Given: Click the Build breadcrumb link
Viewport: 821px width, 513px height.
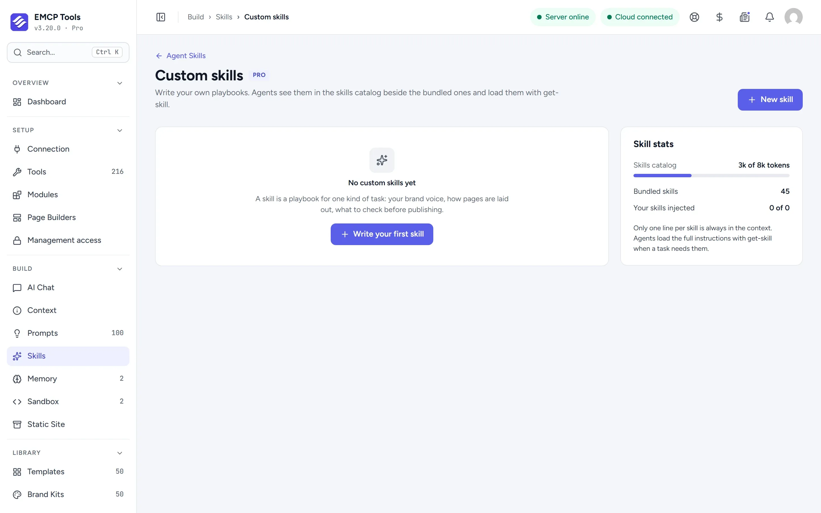Looking at the screenshot, I should 196,17.
